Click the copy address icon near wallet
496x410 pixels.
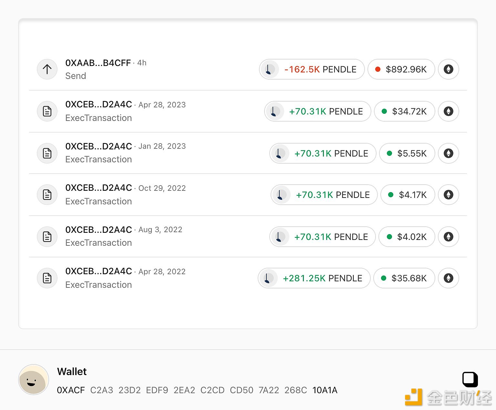point(470,379)
